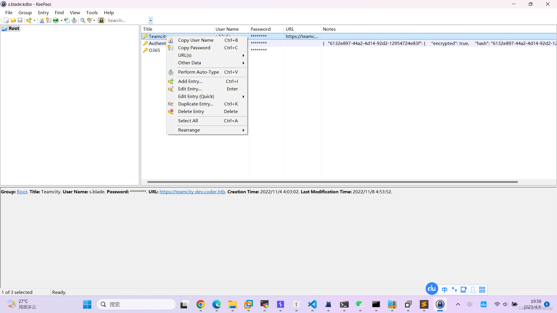
Task: Open Visual Studio Code from taskbar
Action: pos(312,304)
